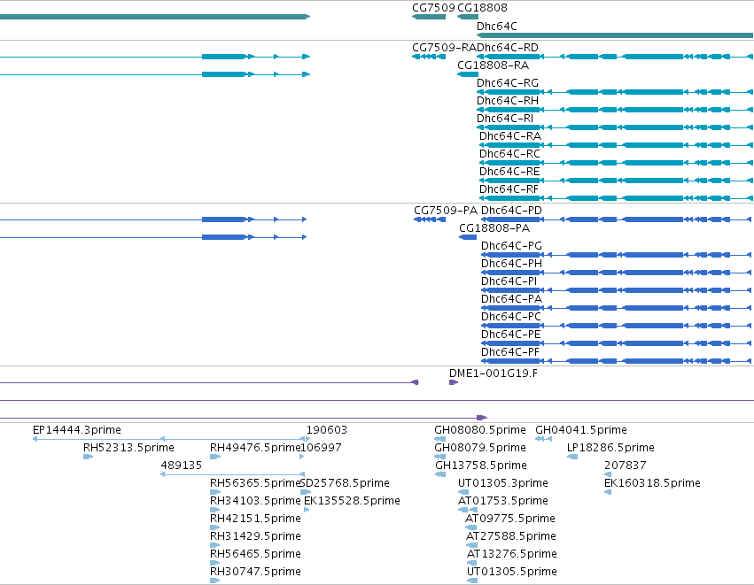Click the CG18808 gene label
Image resolution: width=754 pixels, height=585 pixels.
point(482,8)
